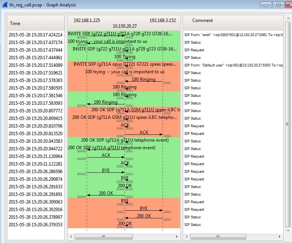This screenshot has width=292, height=243.
Task: Select the row at time 15:20:17.581546
Action: [x=35, y=95]
